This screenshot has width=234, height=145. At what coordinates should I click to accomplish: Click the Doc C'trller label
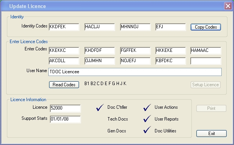pos(117,107)
